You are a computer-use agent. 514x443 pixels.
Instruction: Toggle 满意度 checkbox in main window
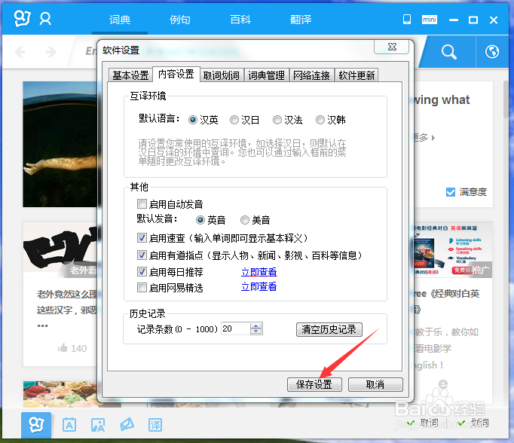451,192
